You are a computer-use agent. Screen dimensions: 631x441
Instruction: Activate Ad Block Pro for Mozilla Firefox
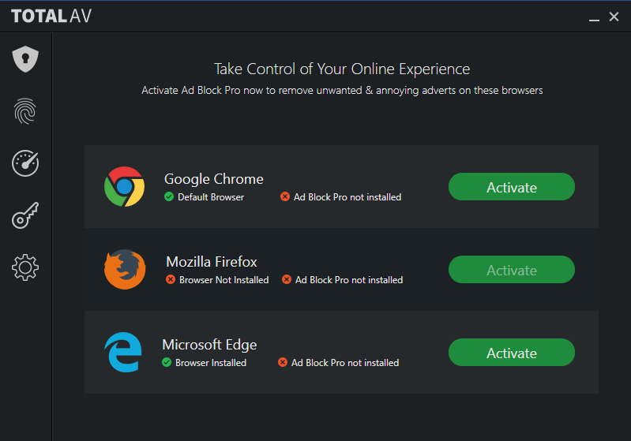point(512,270)
